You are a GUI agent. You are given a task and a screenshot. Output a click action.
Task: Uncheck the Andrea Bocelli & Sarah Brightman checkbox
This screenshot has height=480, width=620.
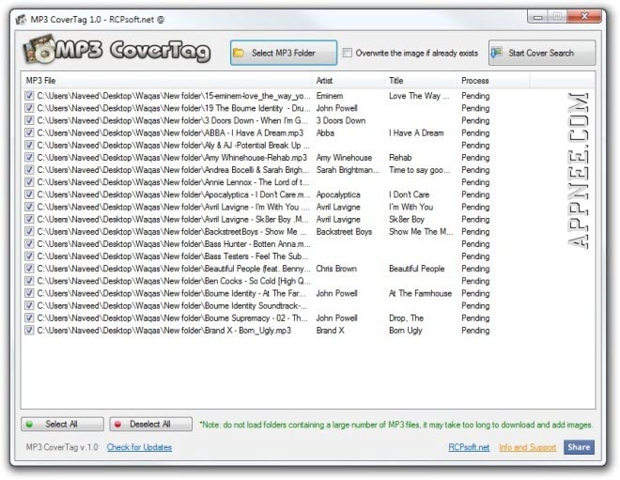click(29, 170)
